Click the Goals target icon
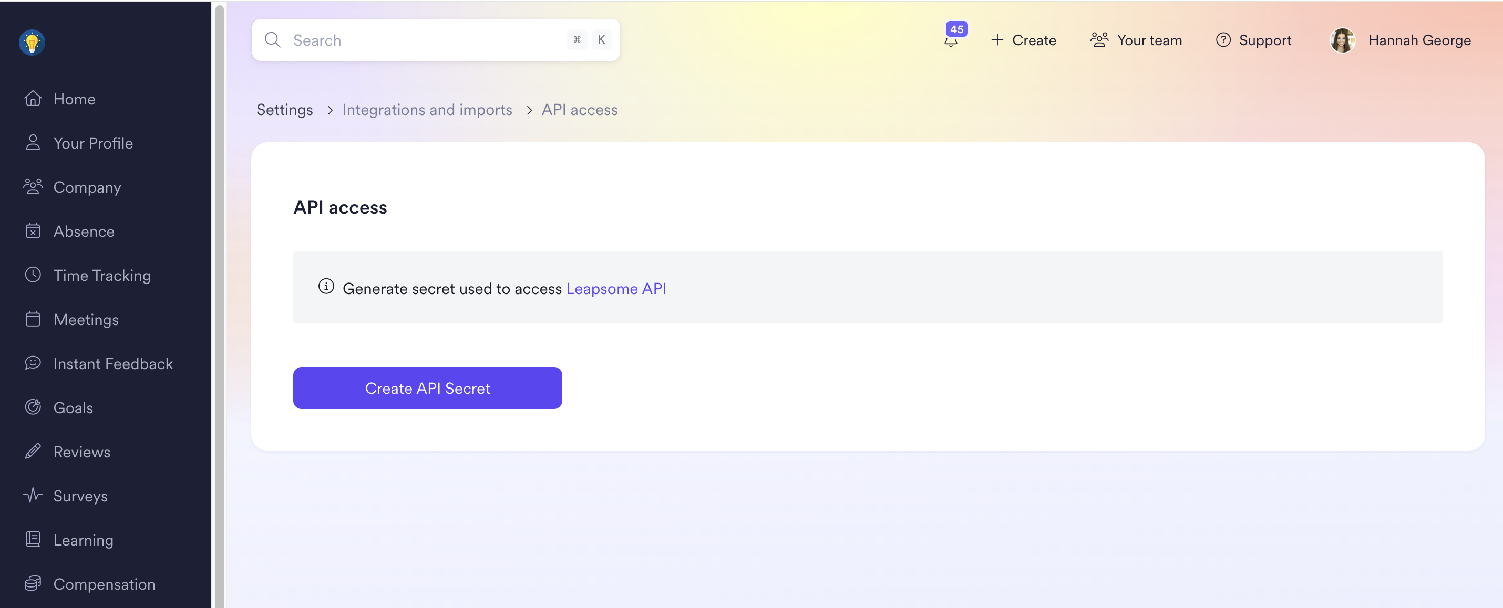Screen dimensions: 1503x608 pyautogui.click(x=33, y=407)
